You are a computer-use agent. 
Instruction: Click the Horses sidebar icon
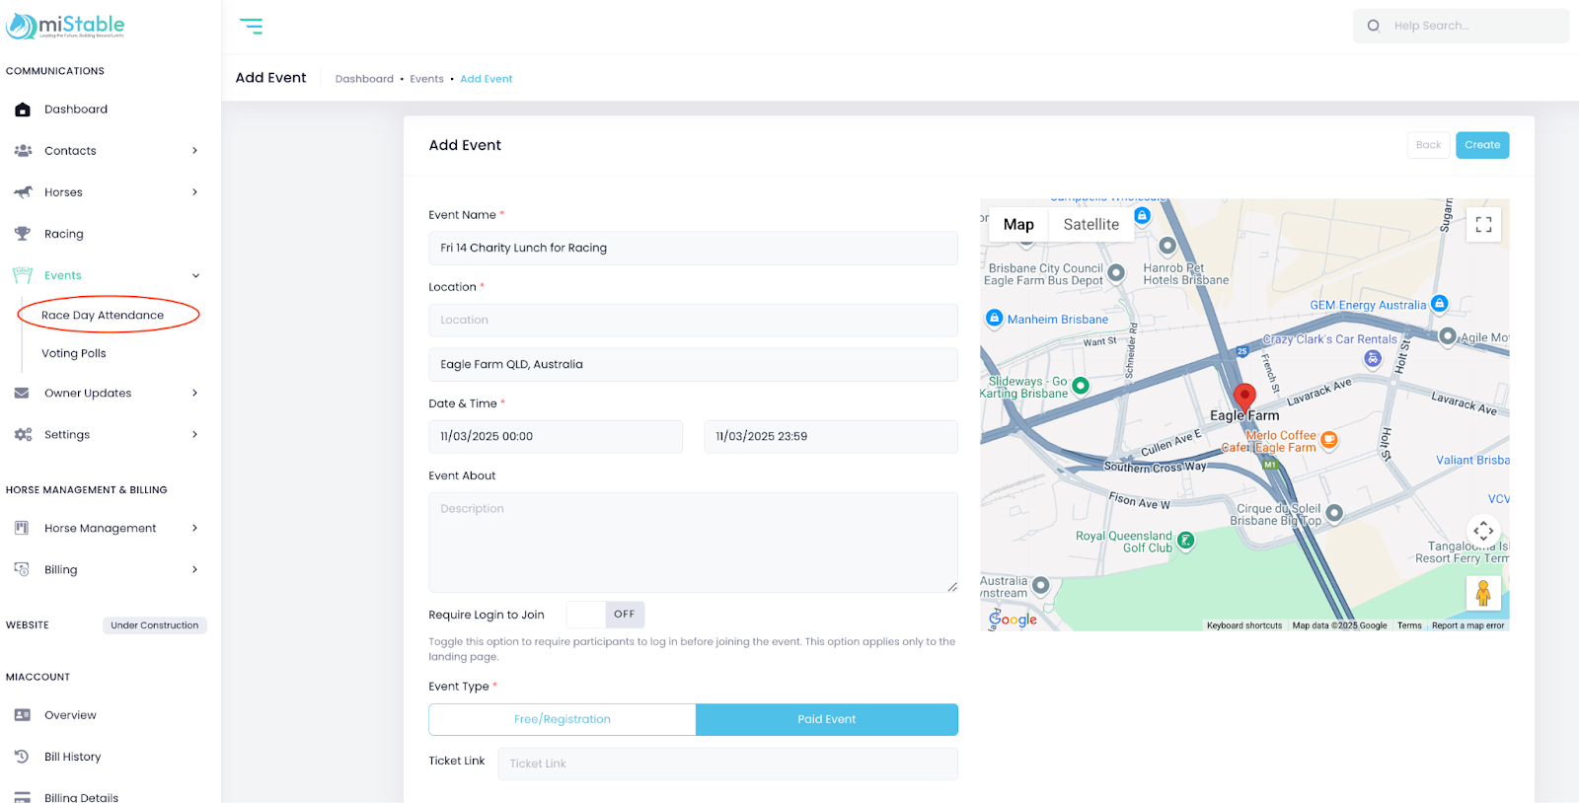23,192
